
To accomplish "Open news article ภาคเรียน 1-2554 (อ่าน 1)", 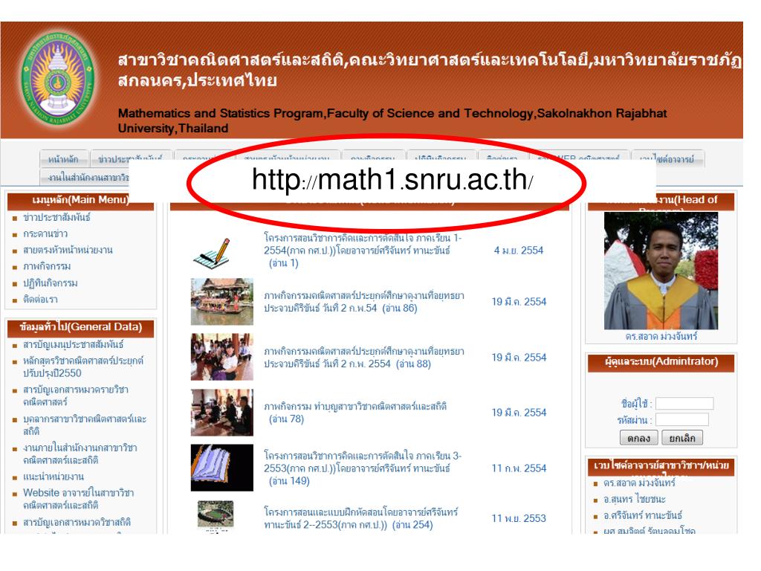I will [x=363, y=251].
